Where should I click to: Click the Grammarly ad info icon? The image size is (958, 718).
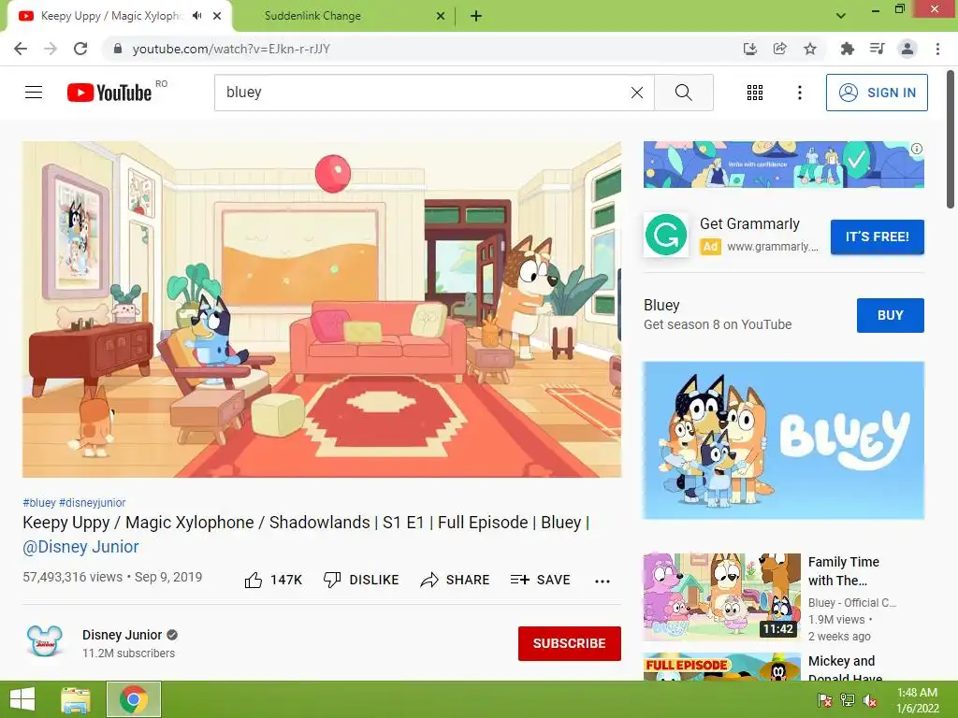click(917, 149)
